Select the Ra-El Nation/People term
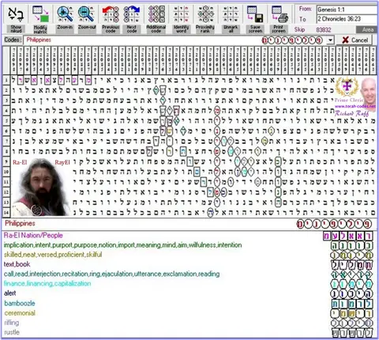The width and height of the screenshot is (379, 340). (33, 236)
